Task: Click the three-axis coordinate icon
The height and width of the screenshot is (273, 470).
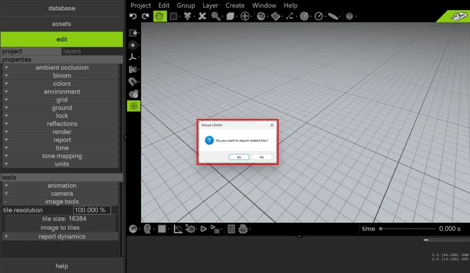Action: pyautogui.click(x=133, y=57)
